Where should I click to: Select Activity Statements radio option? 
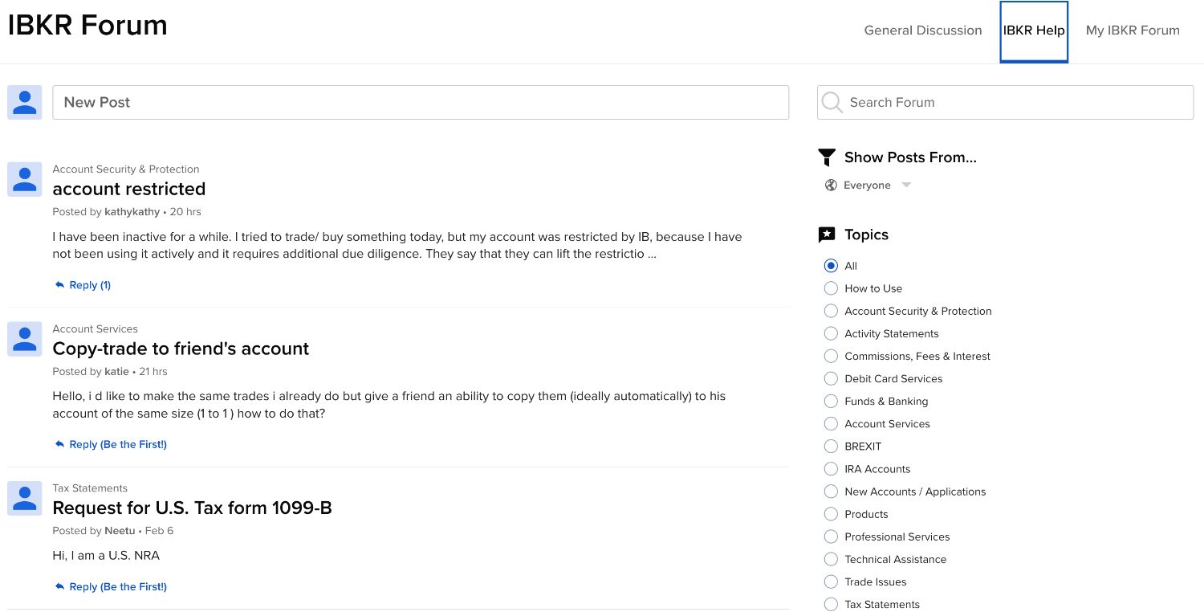tap(831, 333)
